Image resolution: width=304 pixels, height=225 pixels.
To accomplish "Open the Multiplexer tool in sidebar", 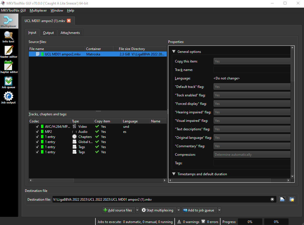I will click(x=9, y=21).
